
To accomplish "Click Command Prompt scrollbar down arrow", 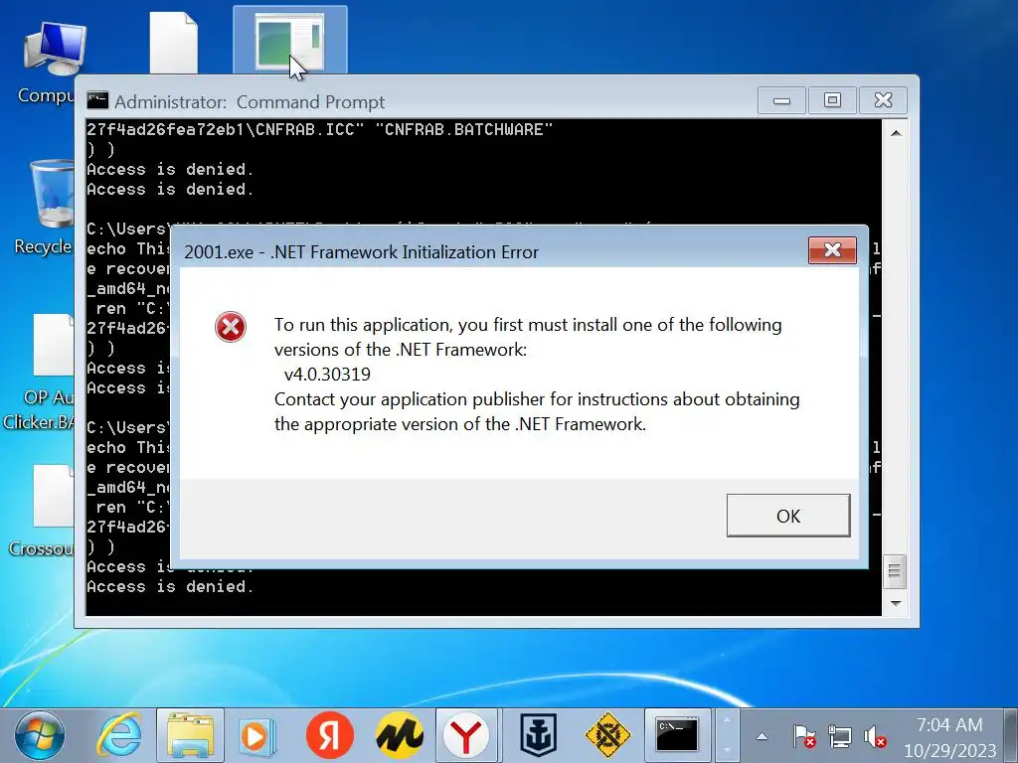I will click(896, 603).
